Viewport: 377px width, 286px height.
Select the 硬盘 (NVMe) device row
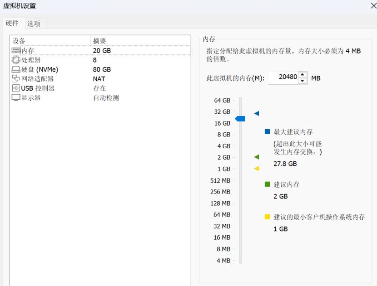(101, 69)
